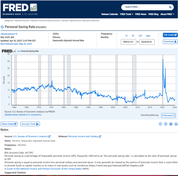This screenshot has height=176, width=178.
Task: Click the small FRED logo in the graph legend
Action: coord(9,51)
